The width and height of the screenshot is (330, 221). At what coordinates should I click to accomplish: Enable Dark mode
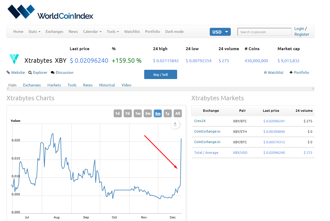click(174, 31)
